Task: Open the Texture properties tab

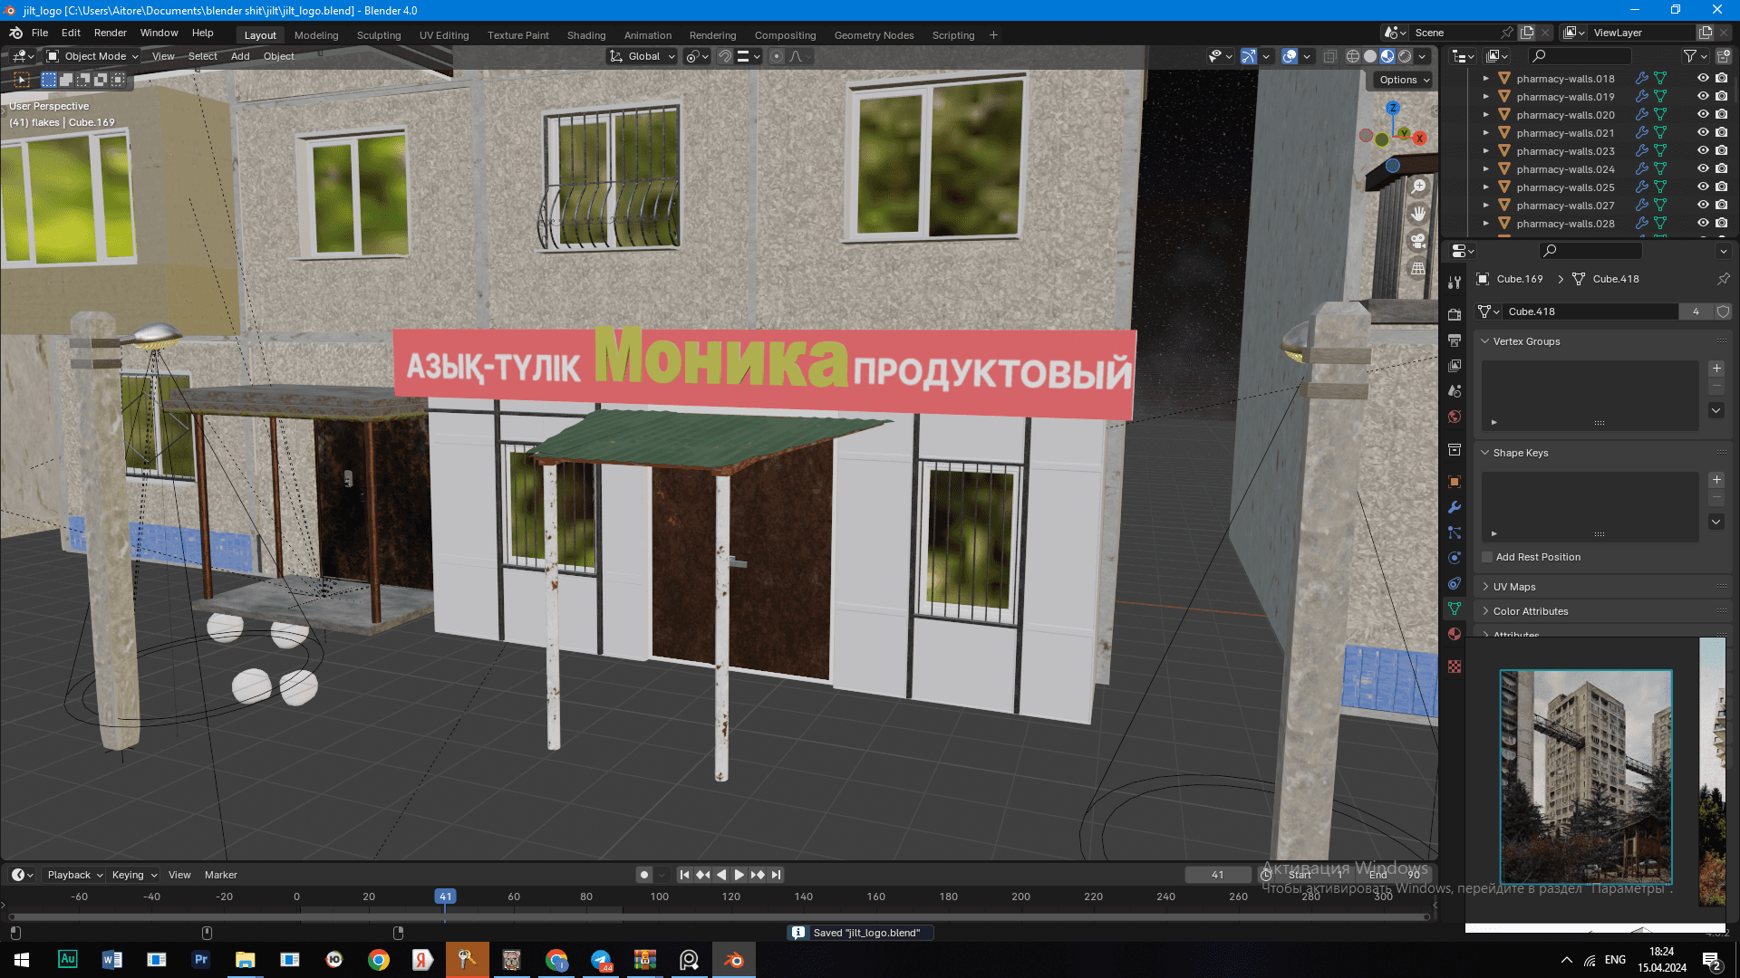Action: pos(1455,666)
